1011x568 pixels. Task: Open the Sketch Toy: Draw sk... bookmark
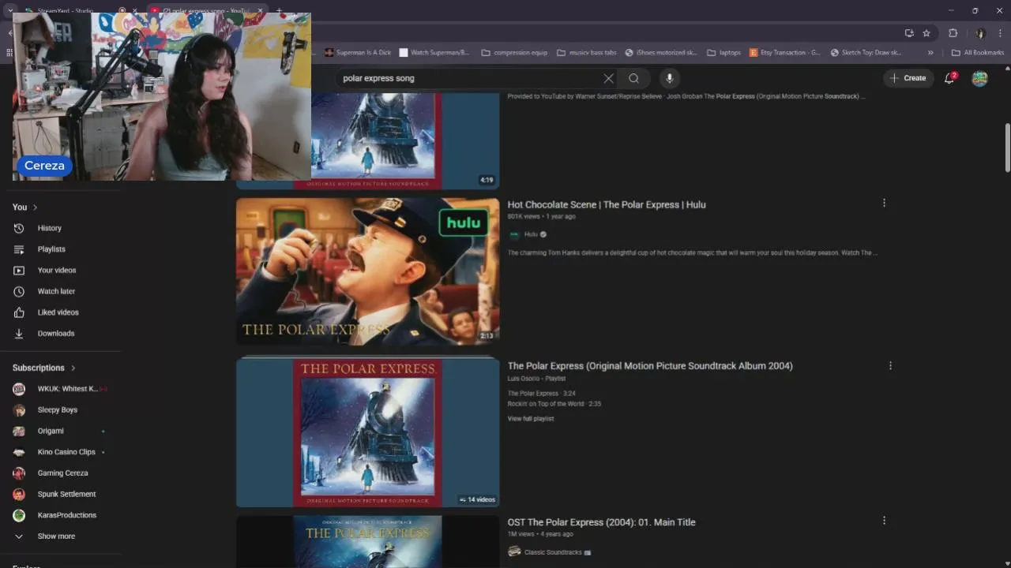click(x=866, y=53)
